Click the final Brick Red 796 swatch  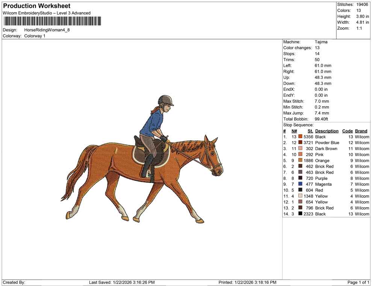tap(300, 208)
